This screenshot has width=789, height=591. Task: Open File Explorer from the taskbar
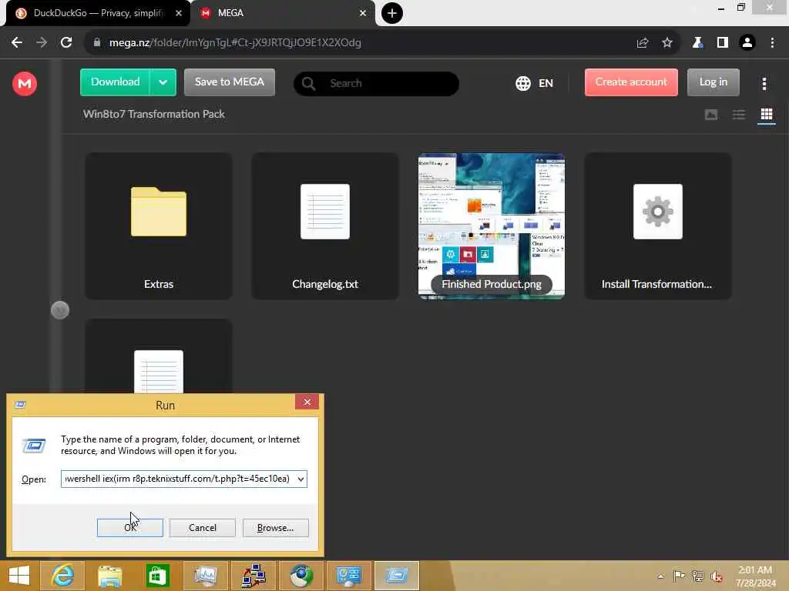[x=109, y=576]
